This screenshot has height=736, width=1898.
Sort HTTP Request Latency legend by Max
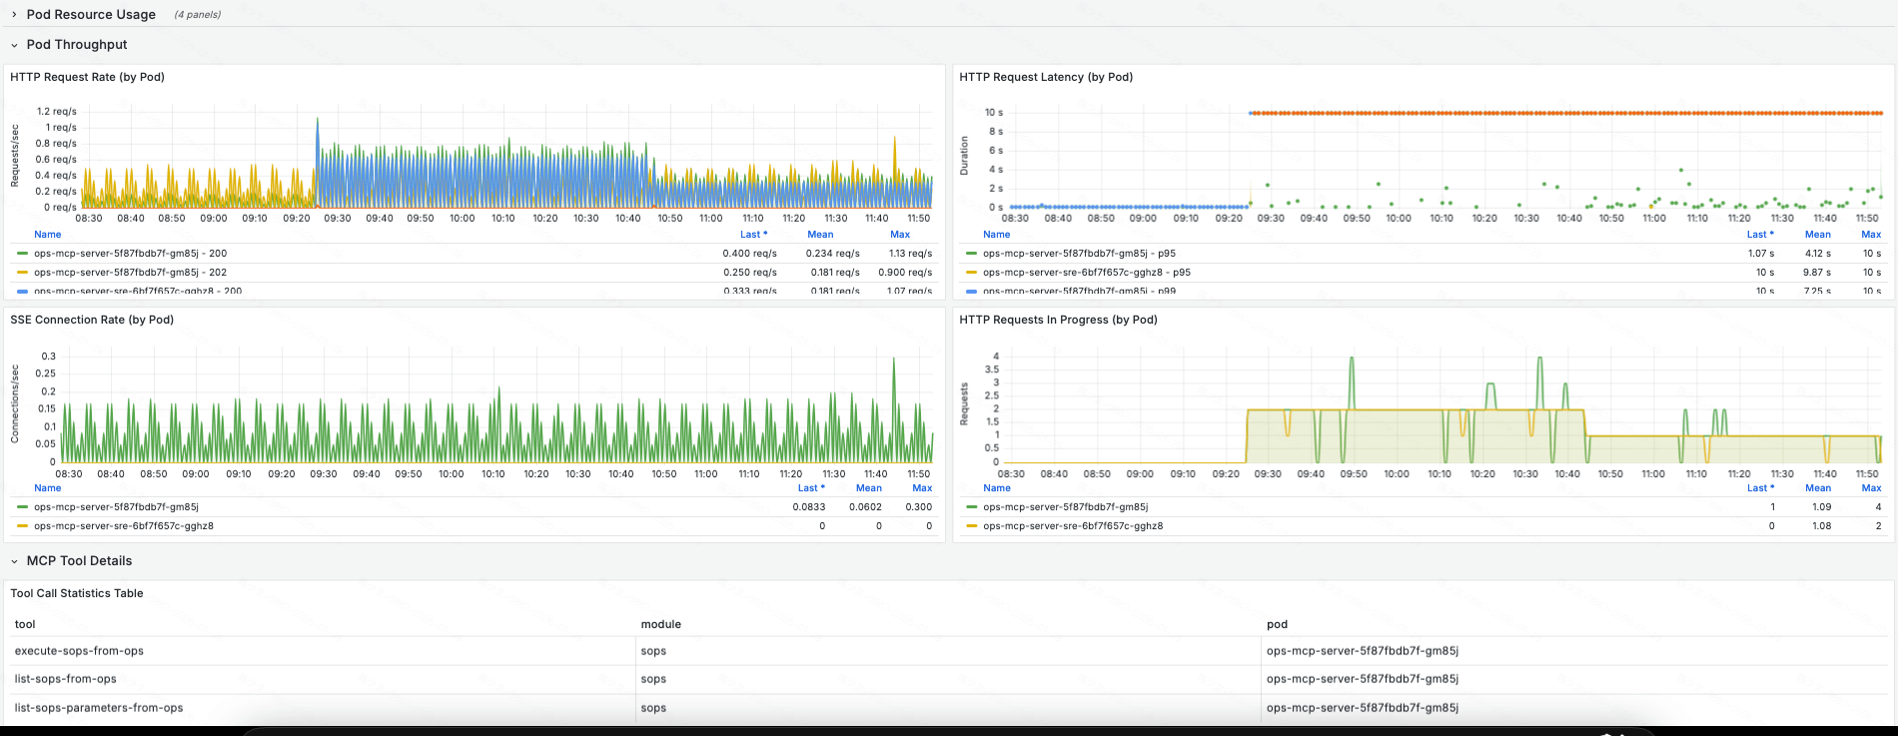point(1870,235)
